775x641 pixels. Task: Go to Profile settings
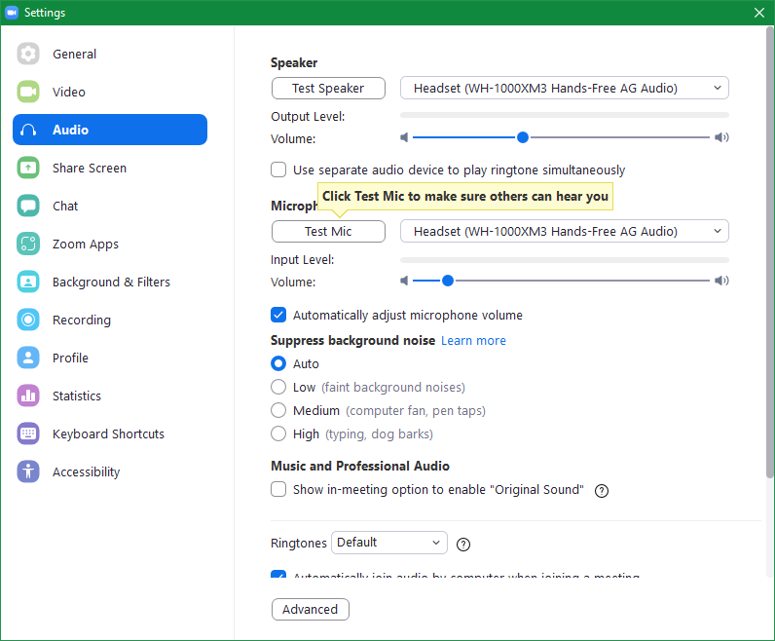(110, 358)
